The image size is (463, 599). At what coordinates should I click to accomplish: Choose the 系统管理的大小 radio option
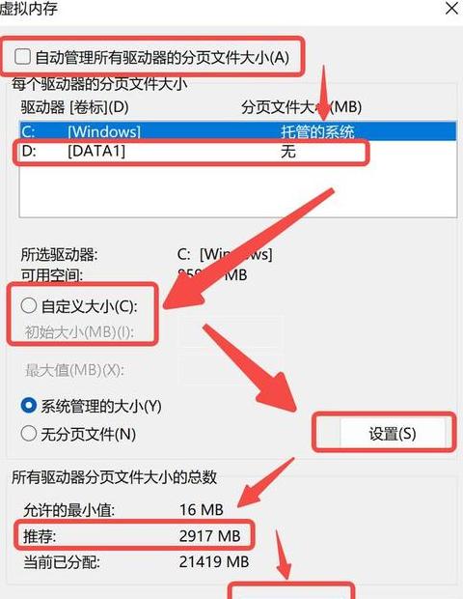(29, 406)
